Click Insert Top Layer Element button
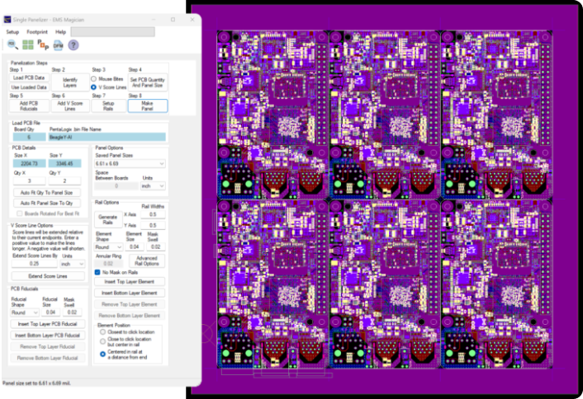Screen dimensions: 583x399 tap(130, 282)
